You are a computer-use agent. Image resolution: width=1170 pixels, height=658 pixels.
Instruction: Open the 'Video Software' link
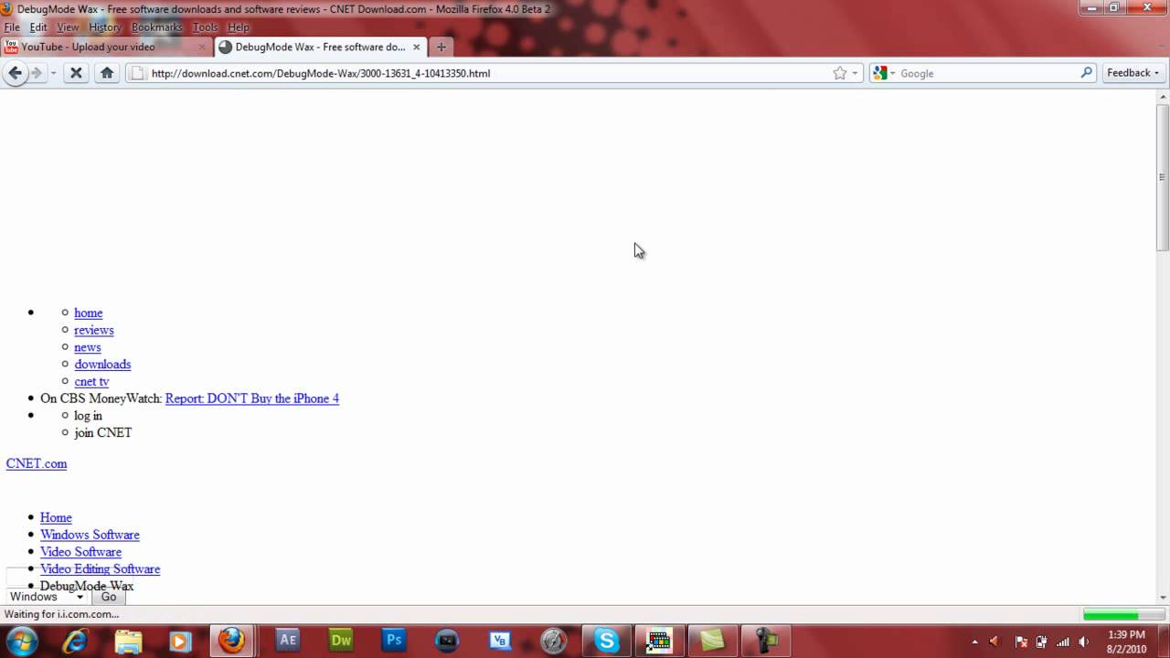pos(80,552)
